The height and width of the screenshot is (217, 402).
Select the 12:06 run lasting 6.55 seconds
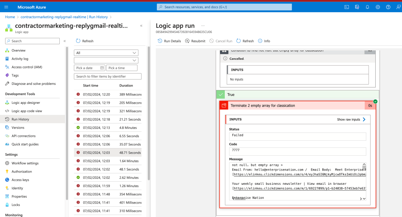click(108, 136)
